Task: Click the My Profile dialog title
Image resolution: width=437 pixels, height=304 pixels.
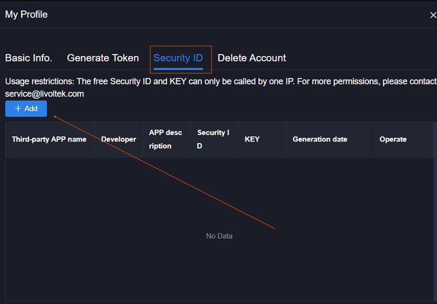Action: tap(26, 15)
